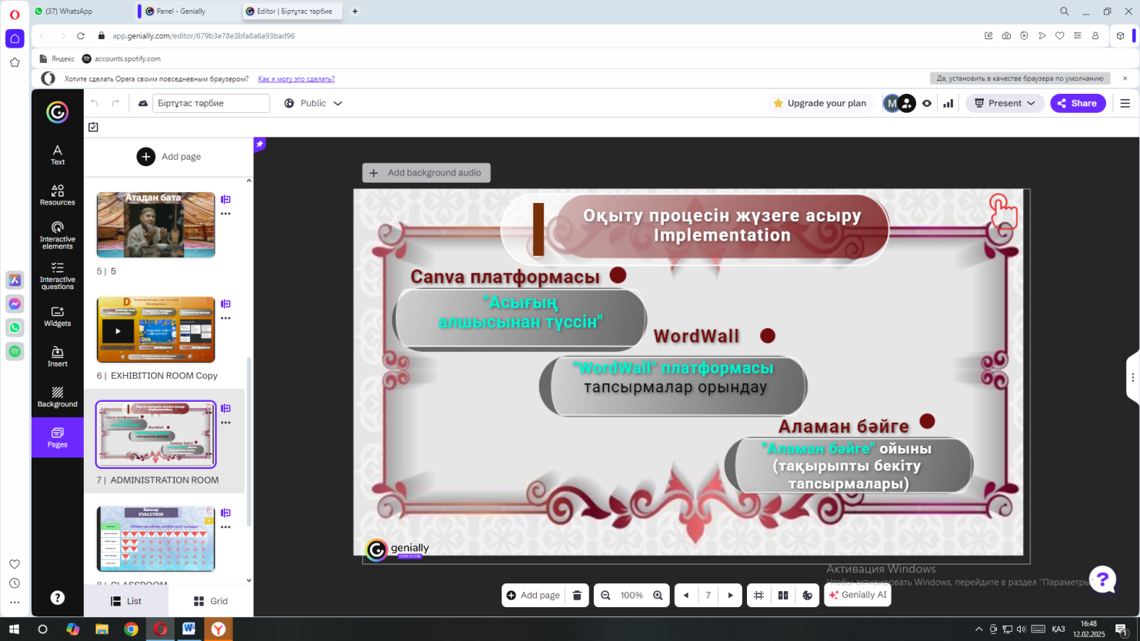This screenshot has height=641, width=1140.
Task: Open the hamburger menu at top right
Action: pyautogui.click(x=1125, y=103)
